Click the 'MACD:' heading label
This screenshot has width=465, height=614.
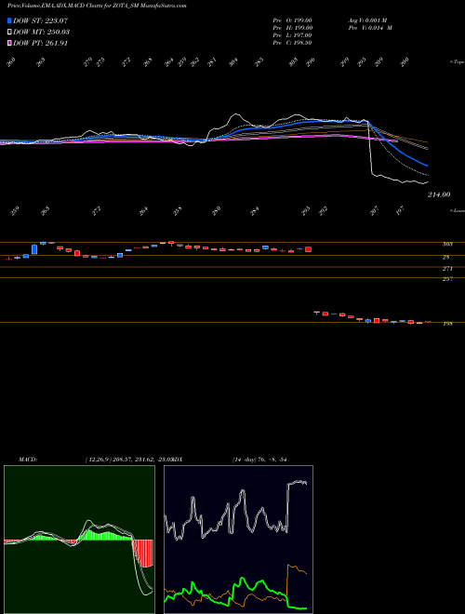coord(27,460)
